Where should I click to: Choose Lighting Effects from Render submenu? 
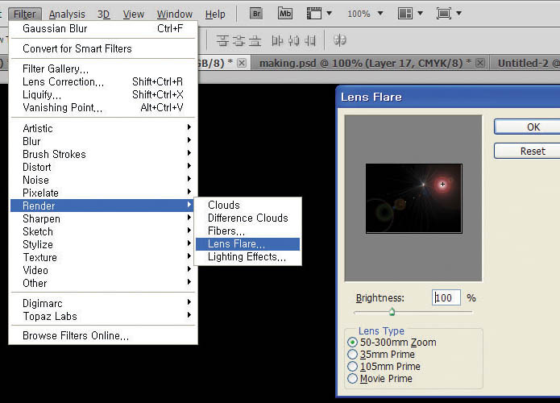click(248, 257)
